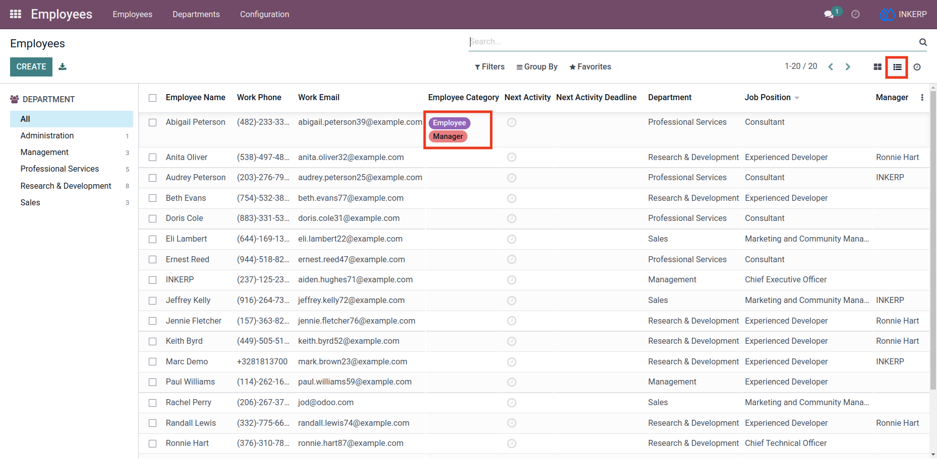Open the Group By dropdown

[x=537, y=66]
